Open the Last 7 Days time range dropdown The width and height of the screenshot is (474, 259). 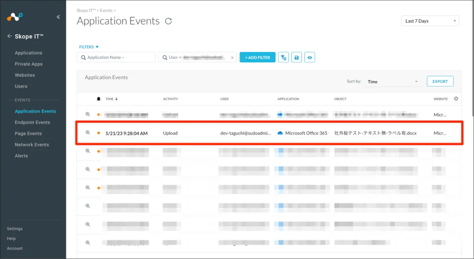coord(430,21)
